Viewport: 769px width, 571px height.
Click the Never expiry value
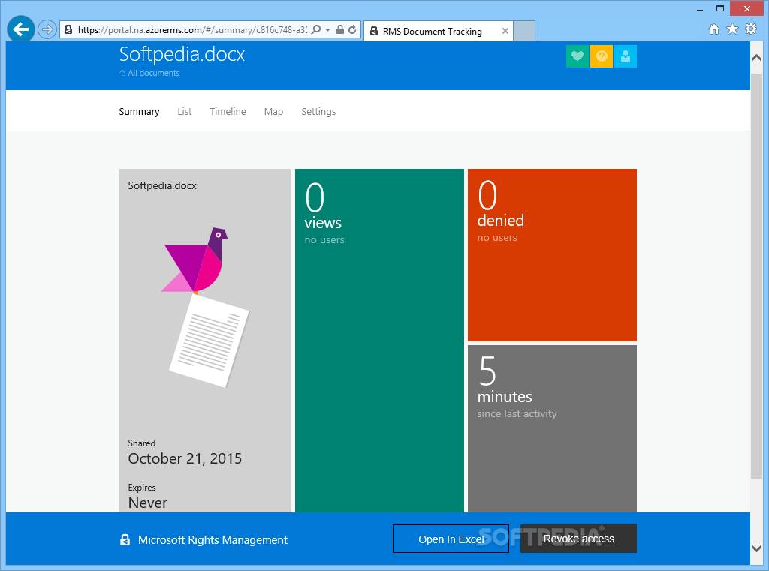148,503
